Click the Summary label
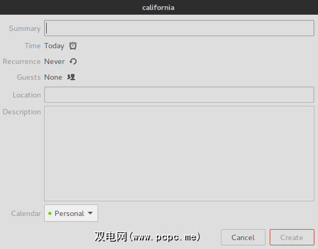Screen dimensions: 318x249 click(x=25, y=28)
